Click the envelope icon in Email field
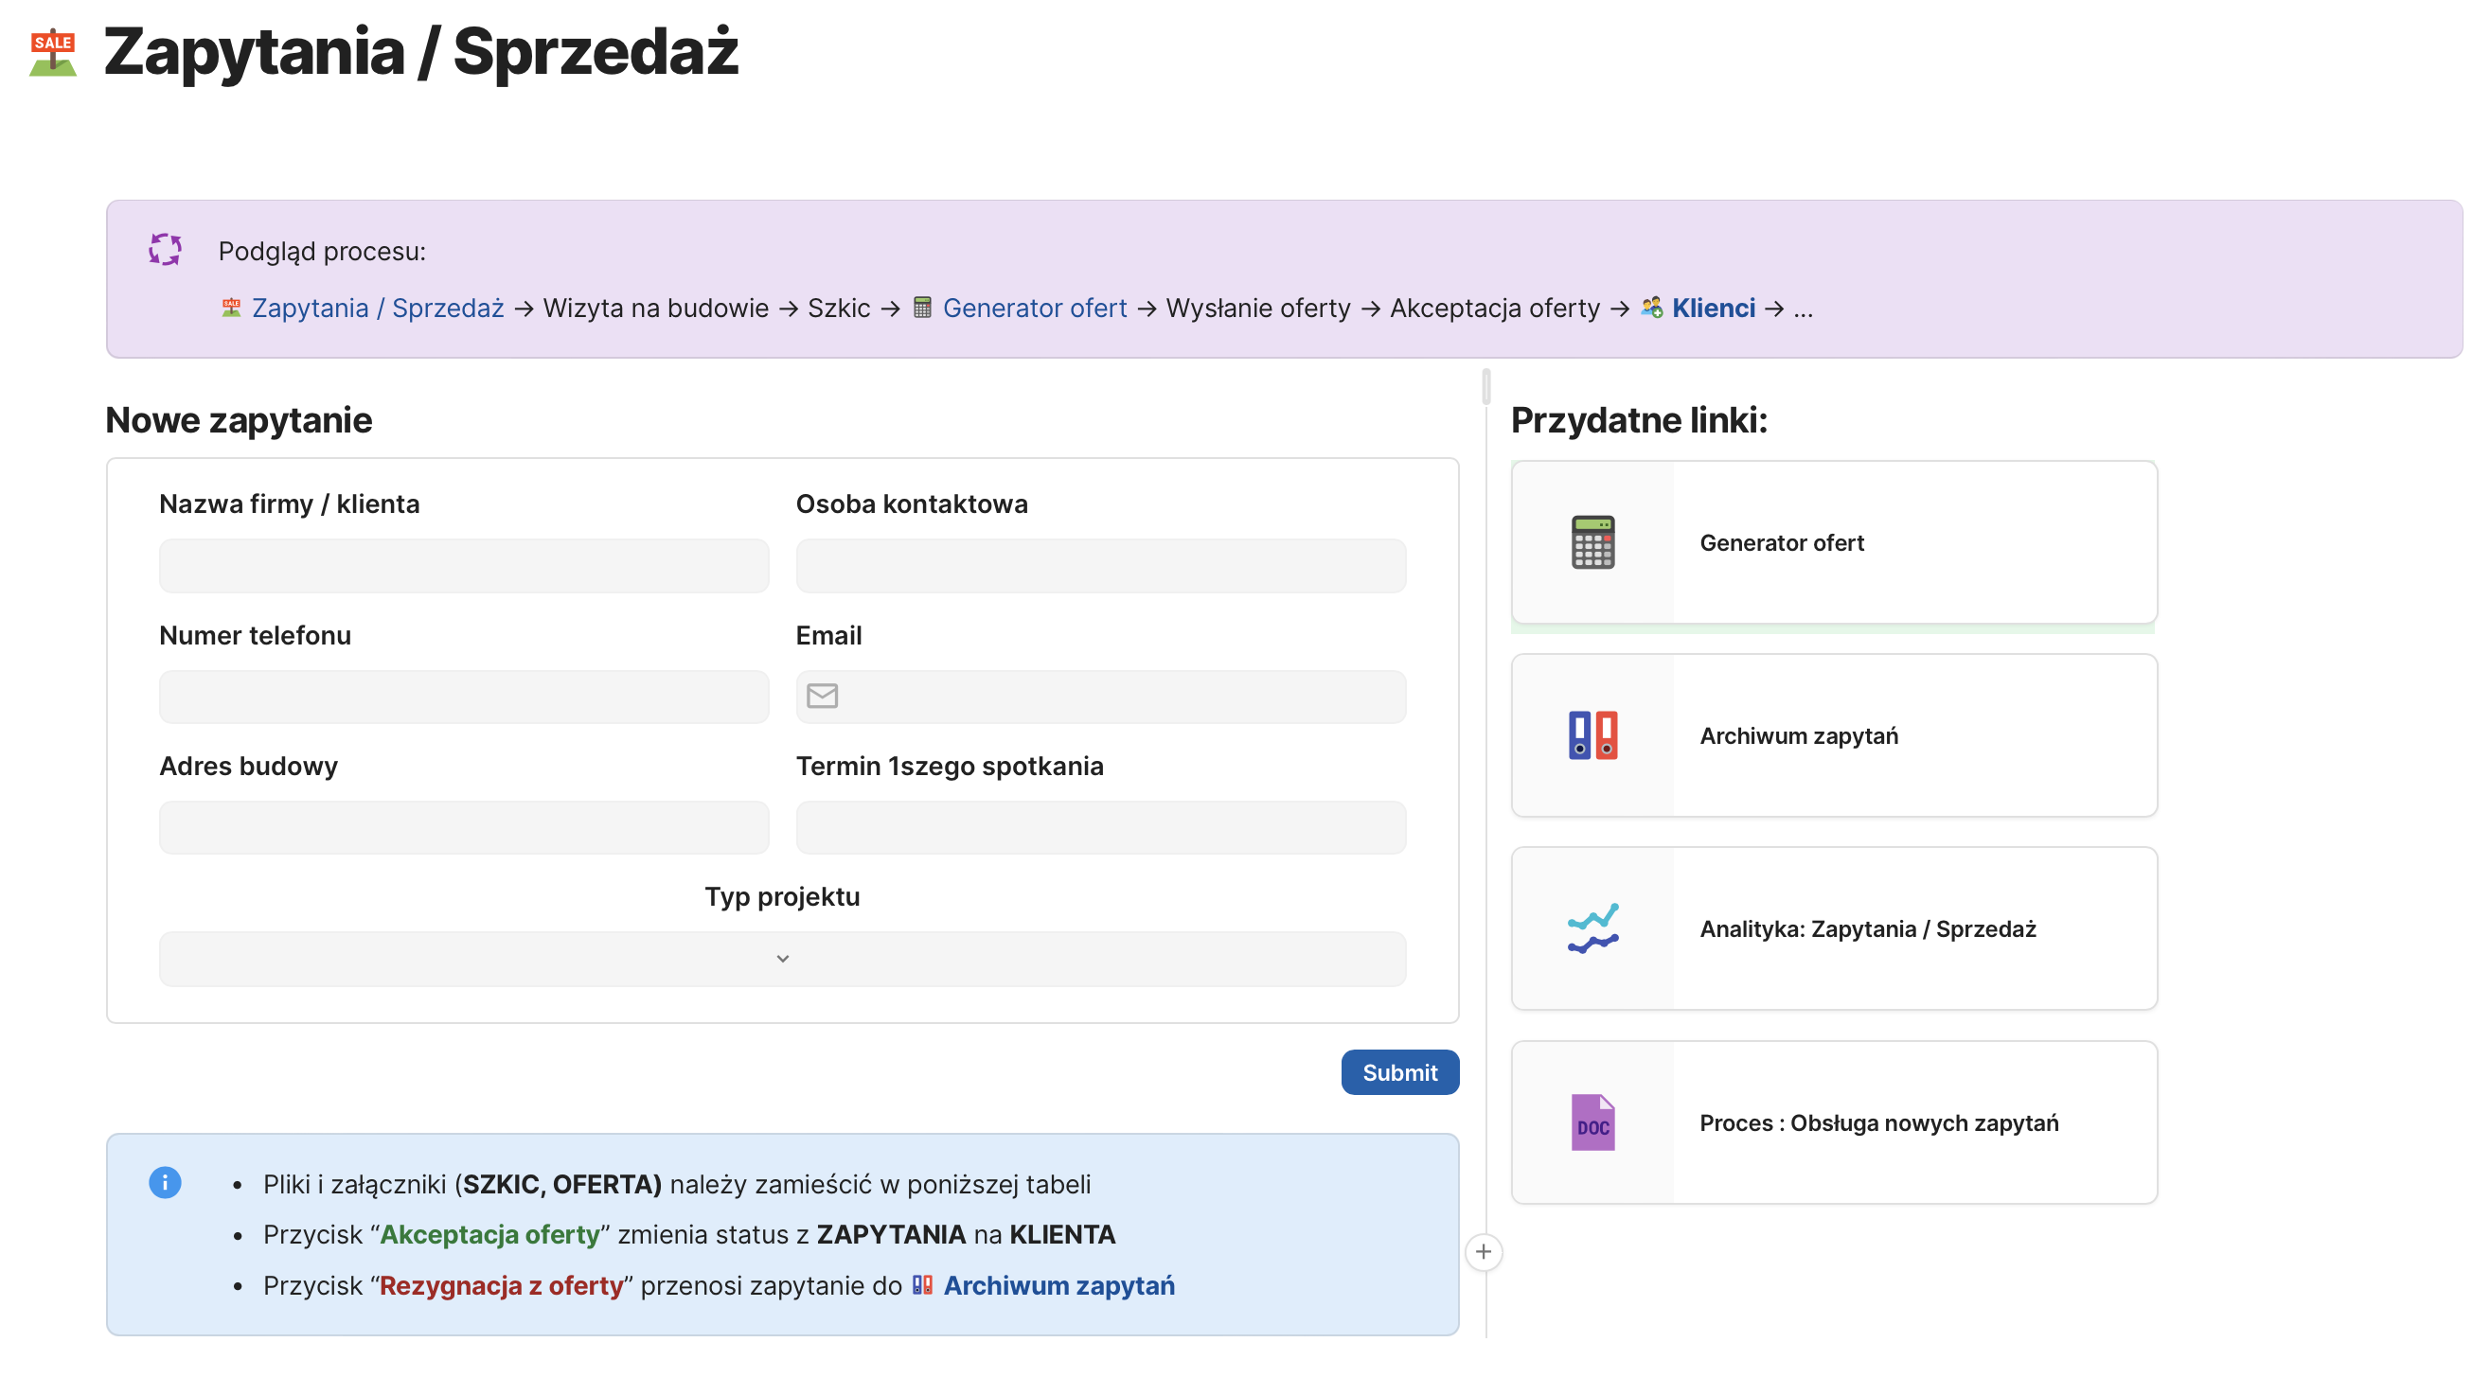 point(822,696)
